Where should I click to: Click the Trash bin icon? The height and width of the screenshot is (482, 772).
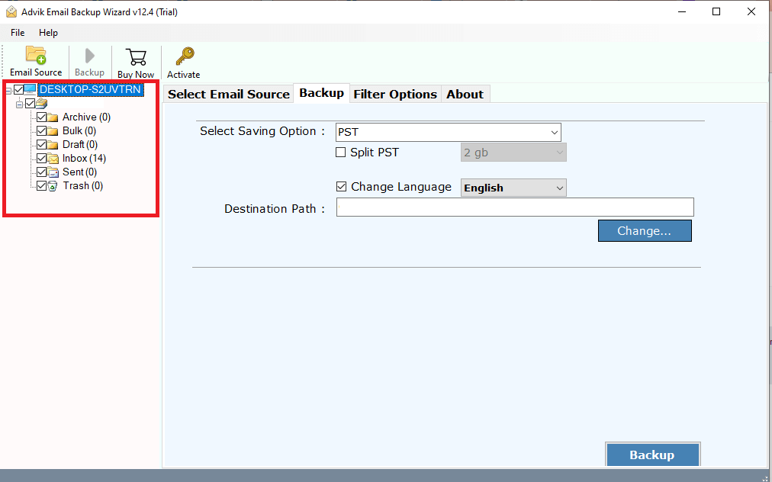tap(53, 186)
